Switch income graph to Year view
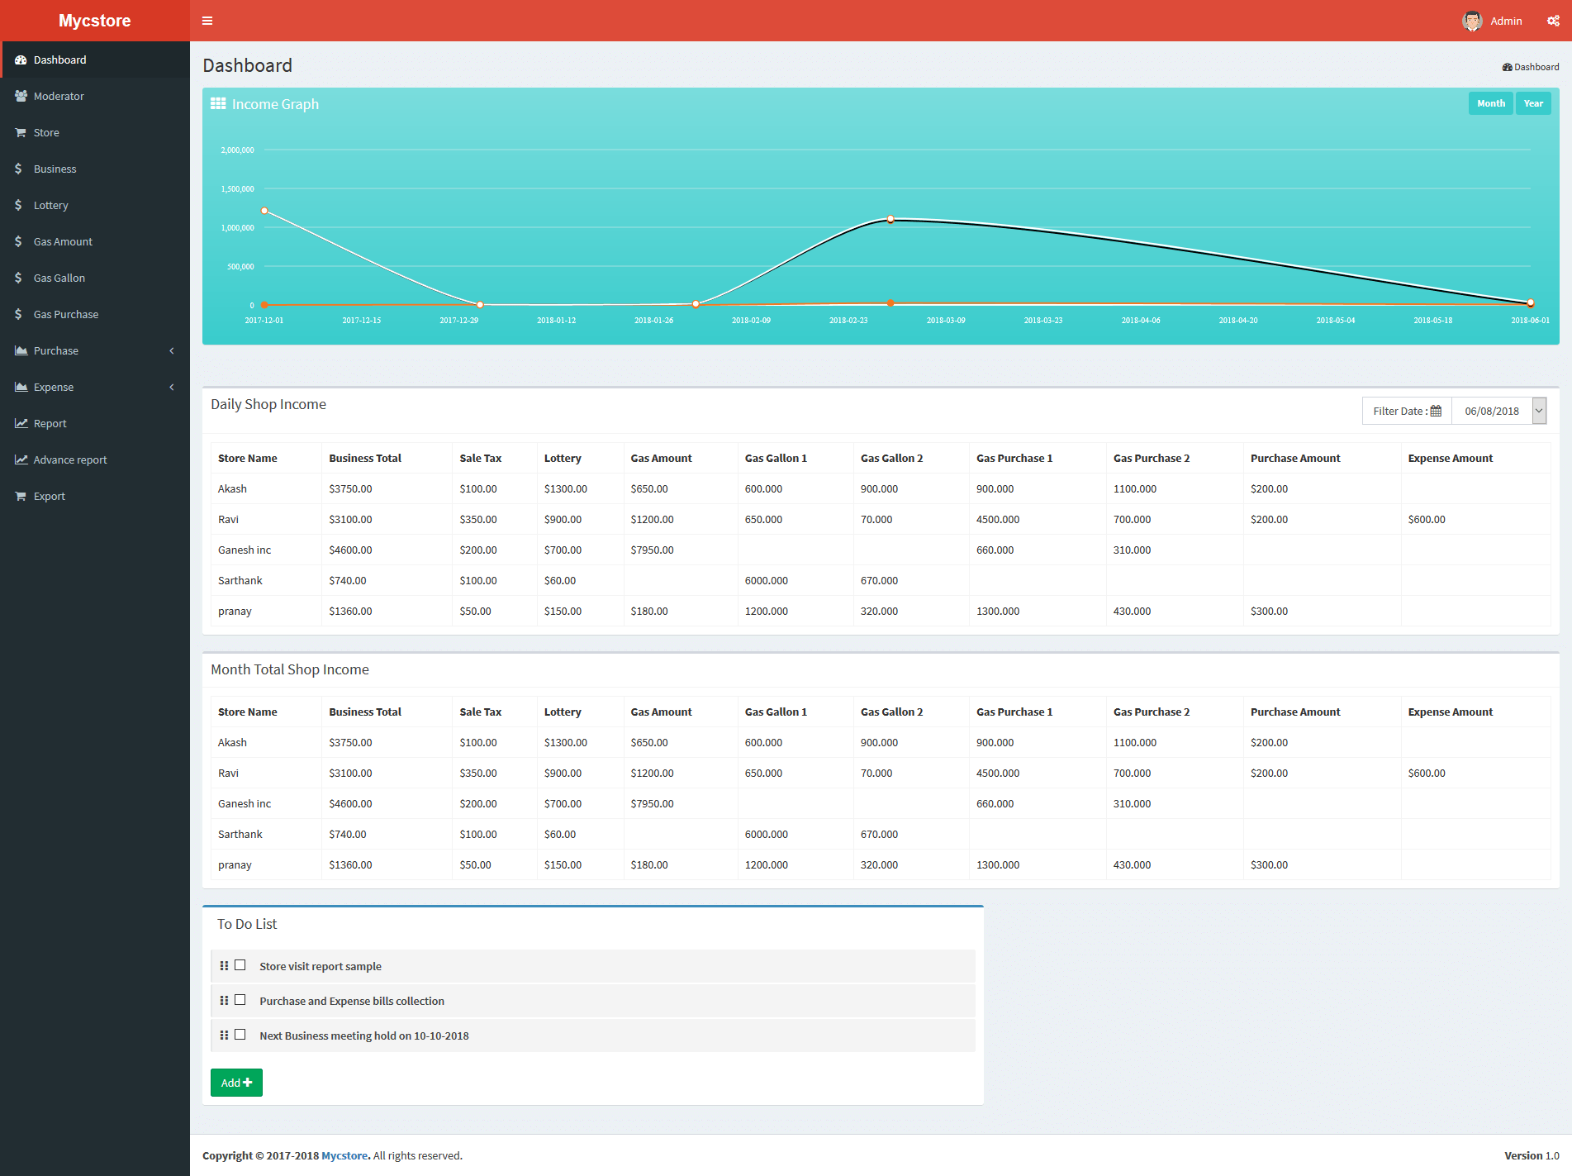 click(x=1533, y=103)
